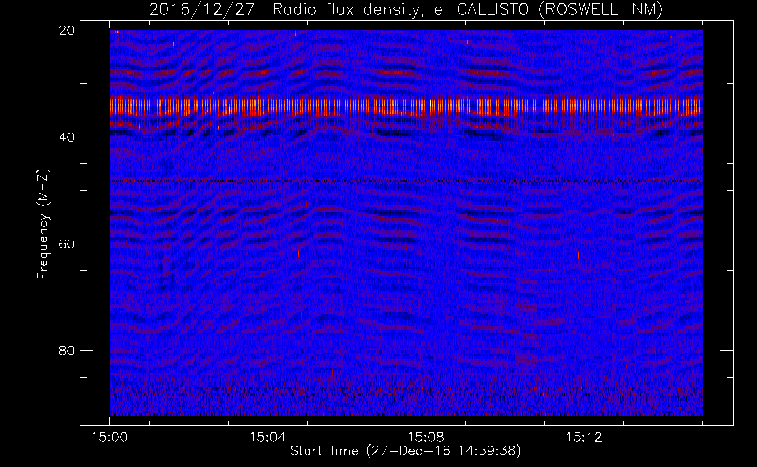Viewport: 757px width, 467px height.
Task: Click the 15:00 time tick label
Action: (x=110, y=437)
